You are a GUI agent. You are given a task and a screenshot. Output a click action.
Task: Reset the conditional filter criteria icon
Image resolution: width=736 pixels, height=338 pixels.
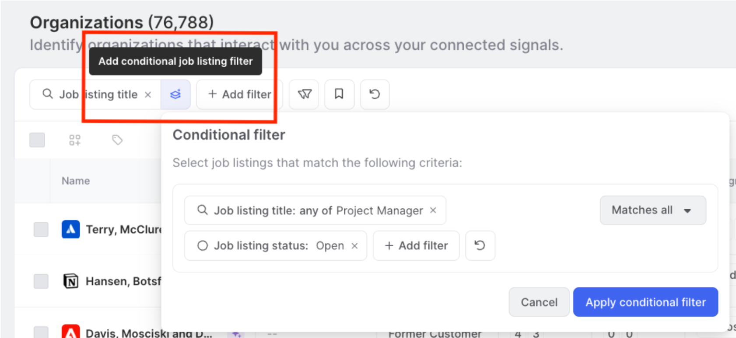pos(480,245)
